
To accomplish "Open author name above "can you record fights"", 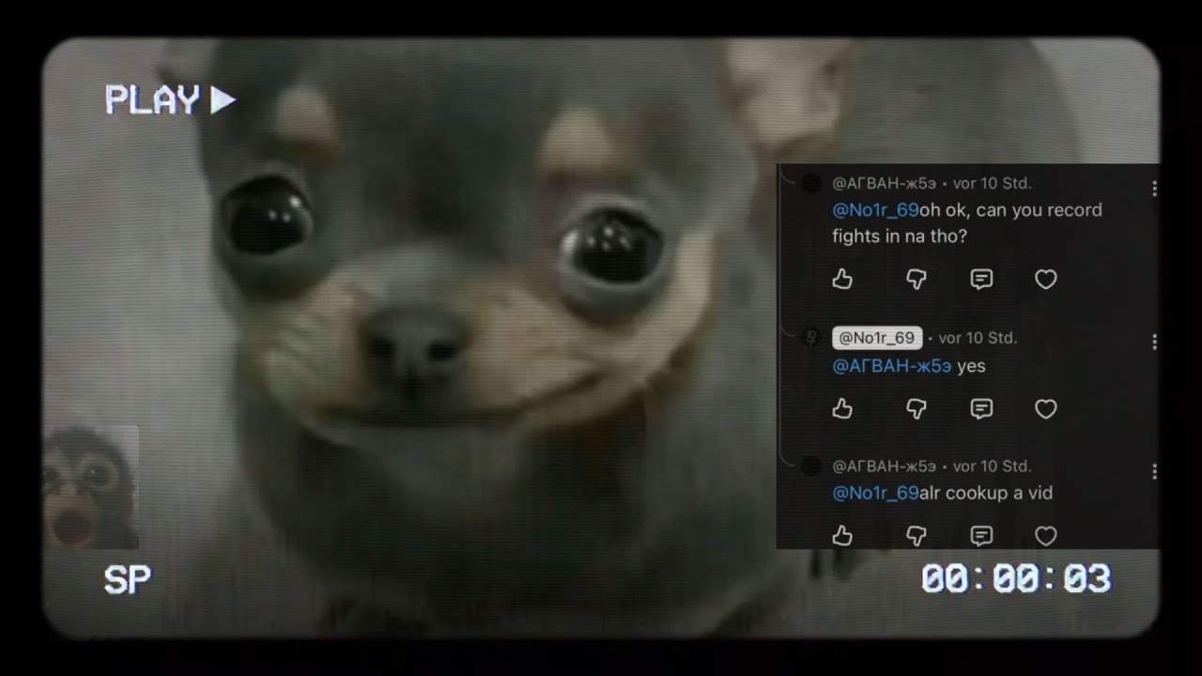I will coord(885,183).
